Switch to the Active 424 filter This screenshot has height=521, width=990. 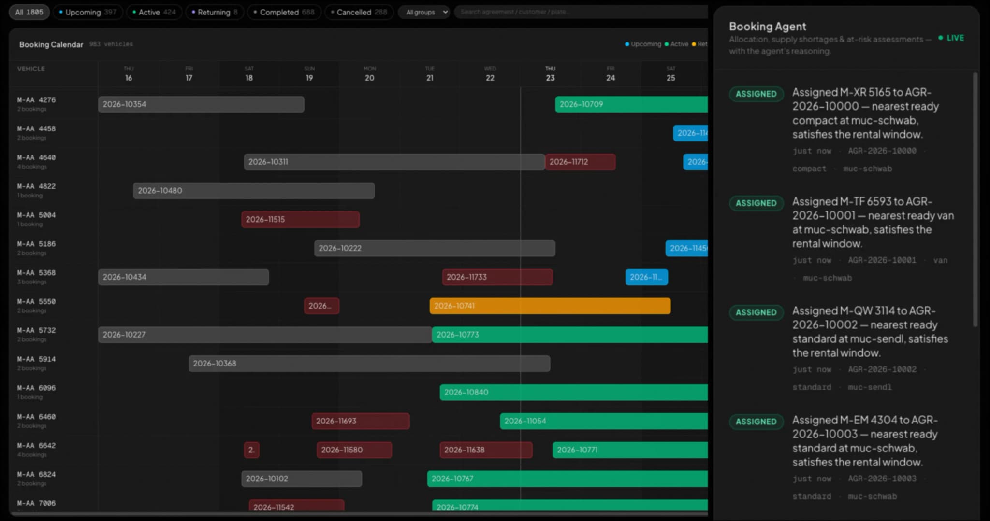pyautogui.click(x=154, y=12)
